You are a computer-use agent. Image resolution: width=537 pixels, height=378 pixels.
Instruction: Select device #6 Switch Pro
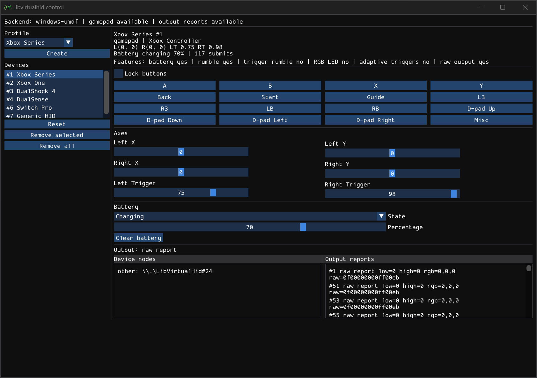[54, 107]
